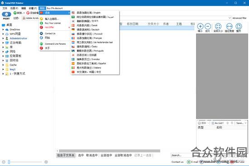Viewport: 249px width, 166px height.
Task: Click the Contact us link in status bar
Action: [x=177, y=162]
